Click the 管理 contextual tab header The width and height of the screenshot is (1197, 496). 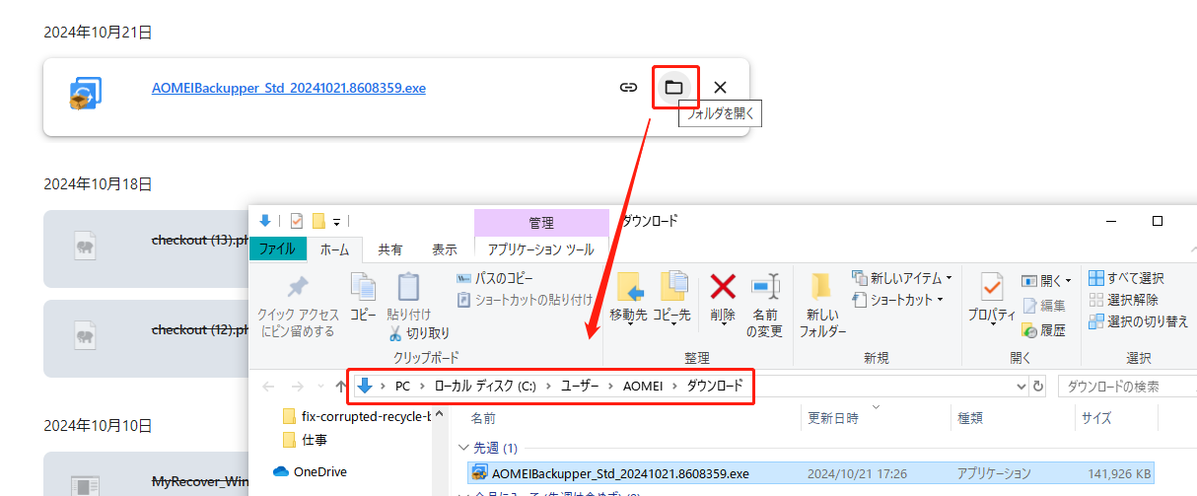pyautogui.click(x=541, y=223)
